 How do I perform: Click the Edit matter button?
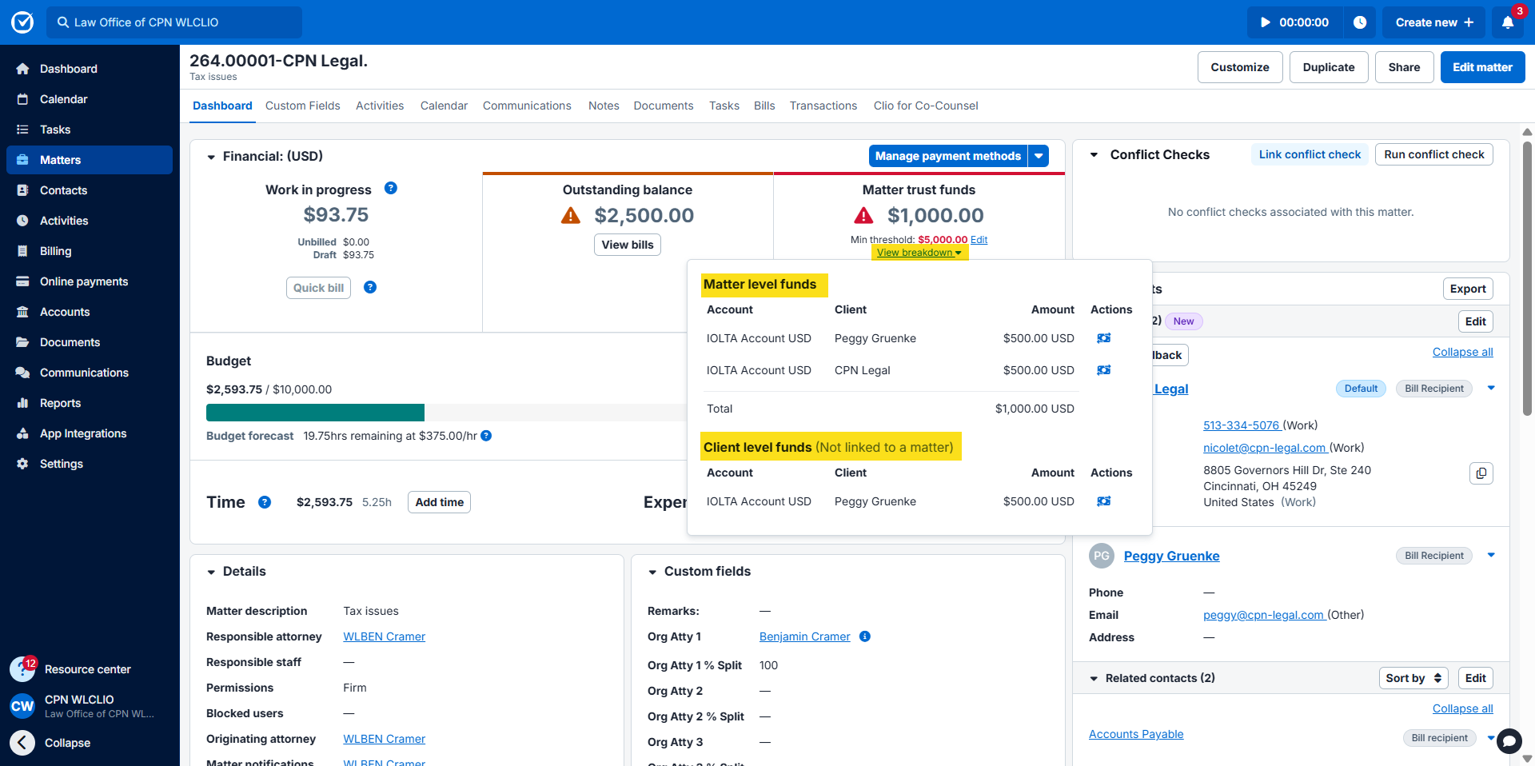(x=1481, y=67)
